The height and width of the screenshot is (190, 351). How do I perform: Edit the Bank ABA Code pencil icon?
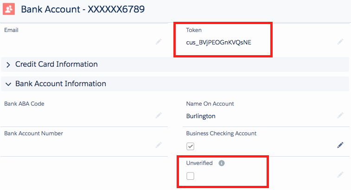159,115
